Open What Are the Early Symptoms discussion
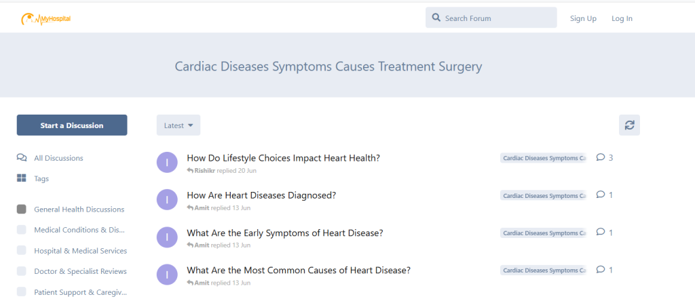Image resolution: width=695 pixels, height=299 pixels. (x=285, y=233)
